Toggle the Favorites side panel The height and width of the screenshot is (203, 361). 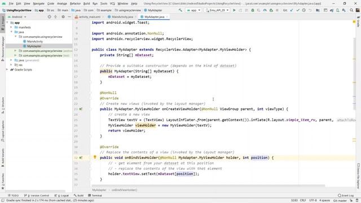[2, 182]
